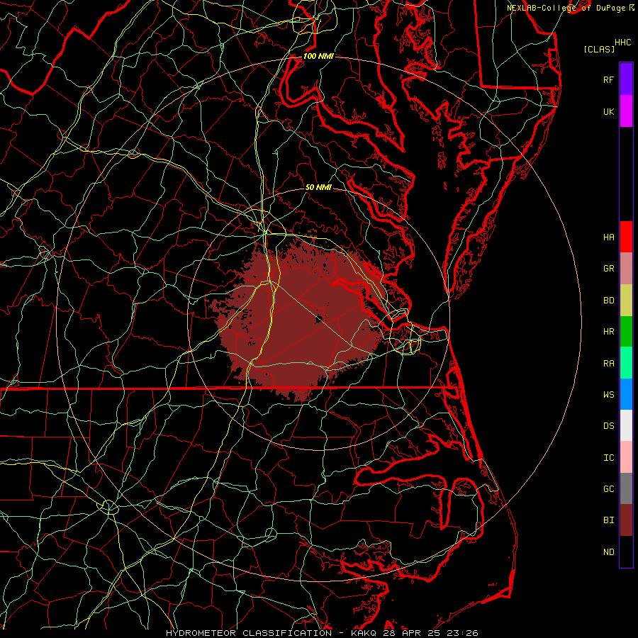Image resolution: width=638 pixels, height=638 pixels.
Task: Click the BD legend label
Action: coord(608,301)
